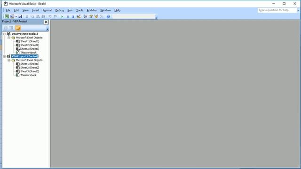The height and width of the screenshot is (169, 301).
Task: Collapse the VBAProject (Book1) tree node
Action: (x=4, y=34)
